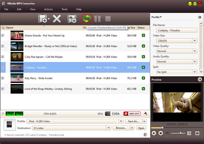Expand the Split dropdown
The image size is (204, 144).
194,72
